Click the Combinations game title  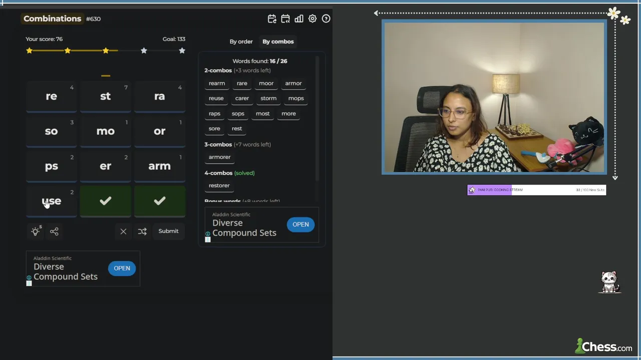pyautogui.click(x=52, y=18)
